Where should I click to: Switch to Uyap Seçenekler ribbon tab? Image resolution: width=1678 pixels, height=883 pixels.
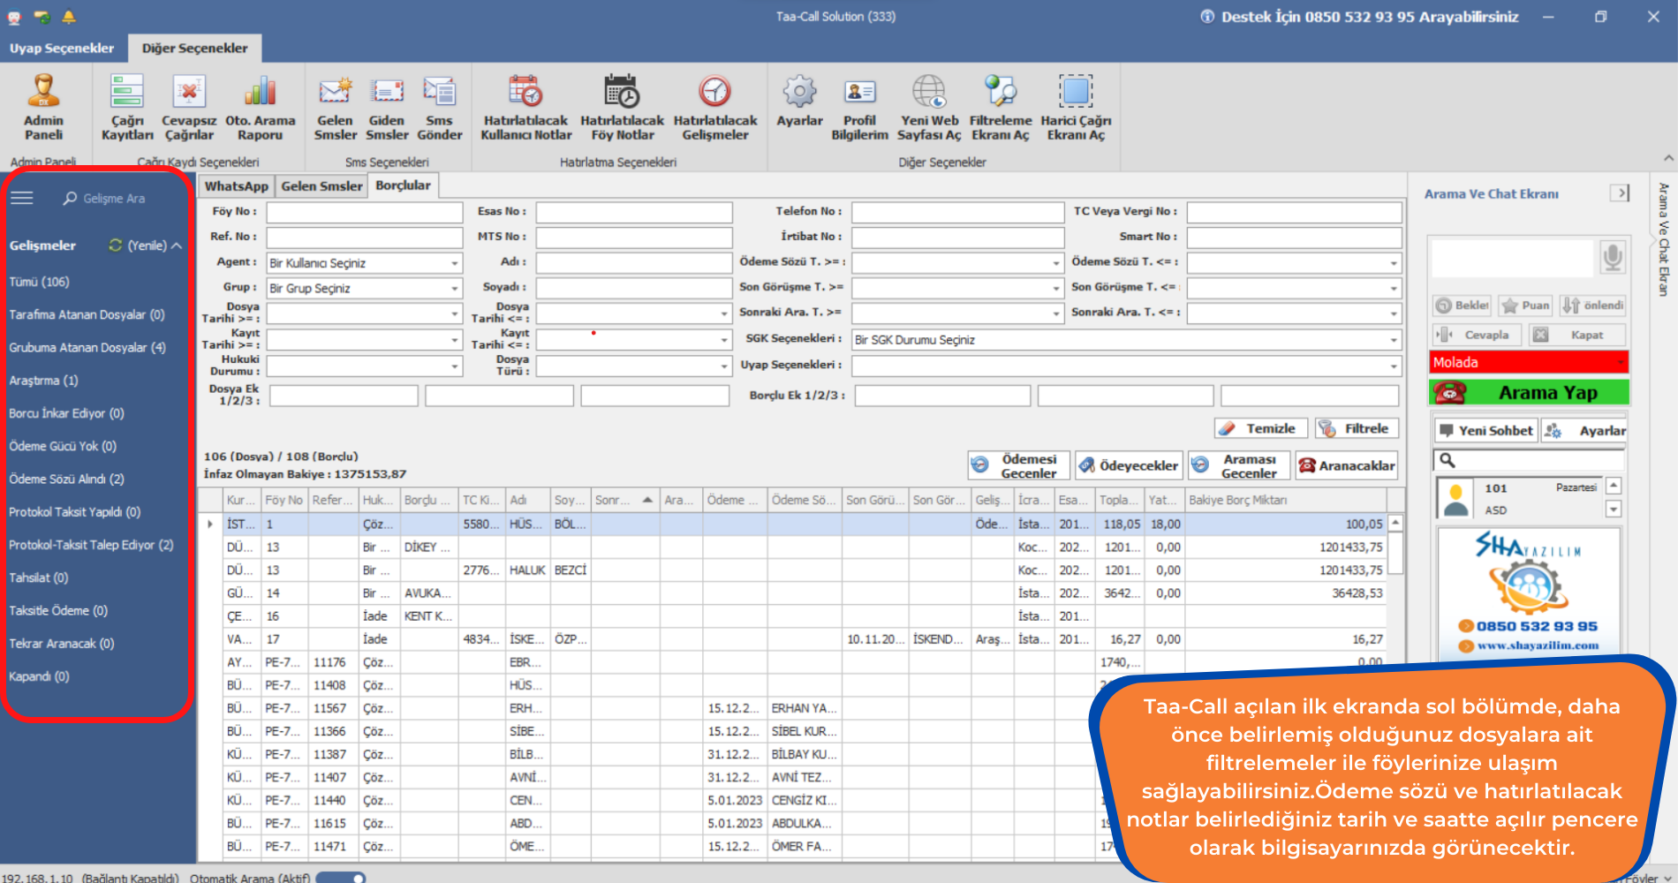click(62, 49)
